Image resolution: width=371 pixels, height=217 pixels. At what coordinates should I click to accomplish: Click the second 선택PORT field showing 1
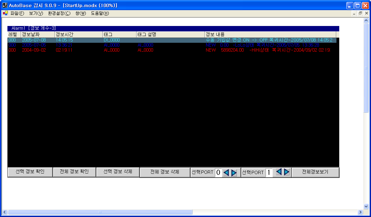tap(269, 172)
